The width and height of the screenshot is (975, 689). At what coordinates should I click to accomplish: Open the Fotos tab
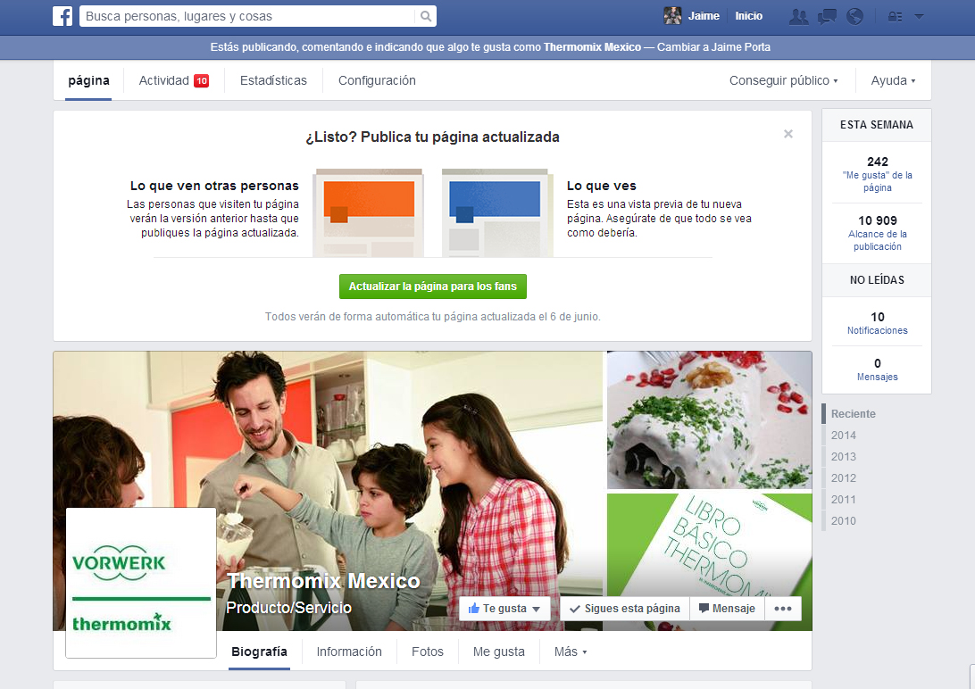coord(428,652)
